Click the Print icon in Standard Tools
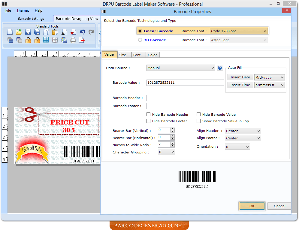Screen dimensions: 299x230 [73, 40]
